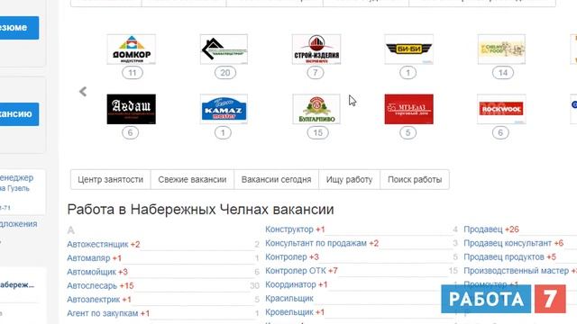Open Кровельщик vacancies link
The height and width of the screenshot is (324, 577).
(289, 312)
